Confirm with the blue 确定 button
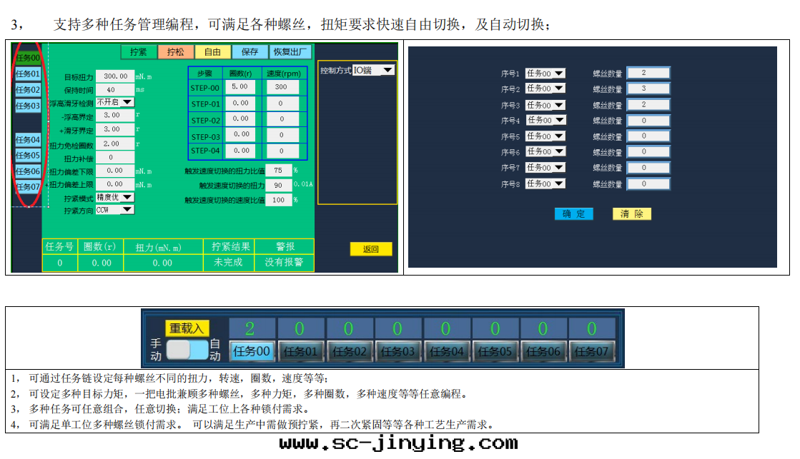The width and height of the screenshot is (800, 459). (573, 214)
